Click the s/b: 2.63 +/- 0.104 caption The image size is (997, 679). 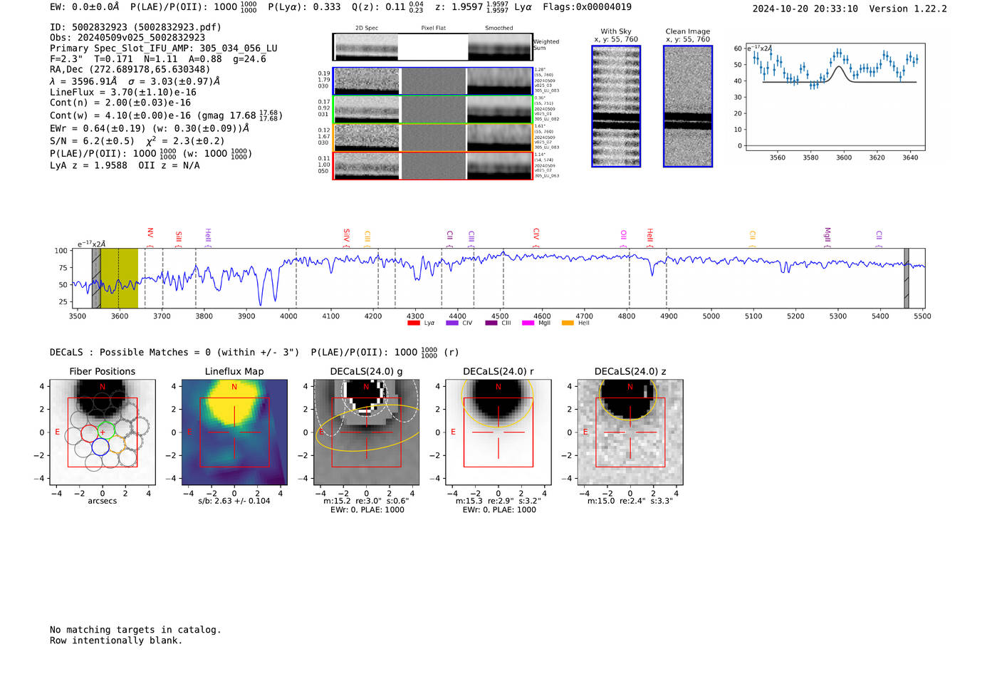coord(234,501)
